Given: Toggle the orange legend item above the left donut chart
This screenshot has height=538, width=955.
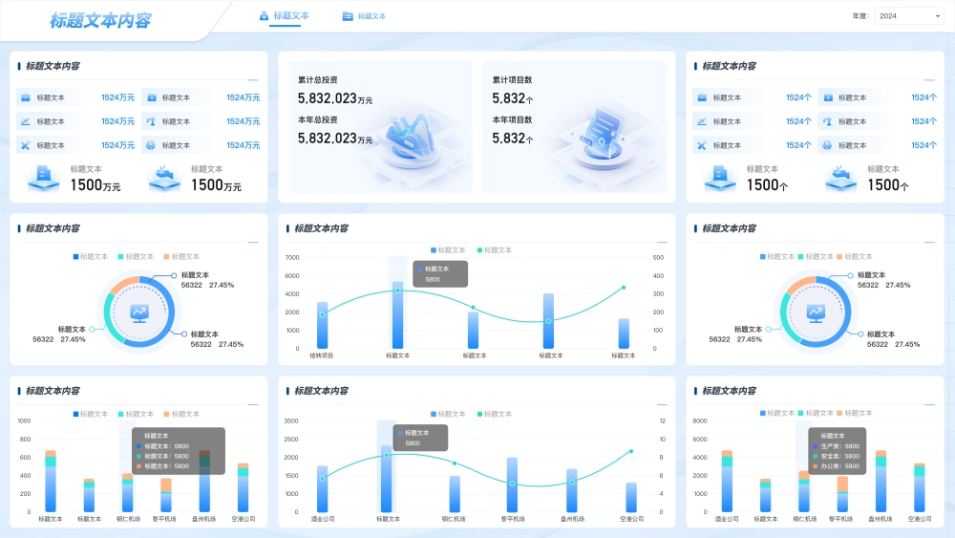Looking at the screenshot, I should click(x=182, y=257).
